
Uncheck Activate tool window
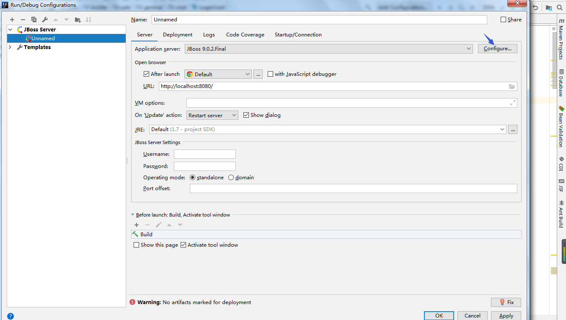pos(183,245)
